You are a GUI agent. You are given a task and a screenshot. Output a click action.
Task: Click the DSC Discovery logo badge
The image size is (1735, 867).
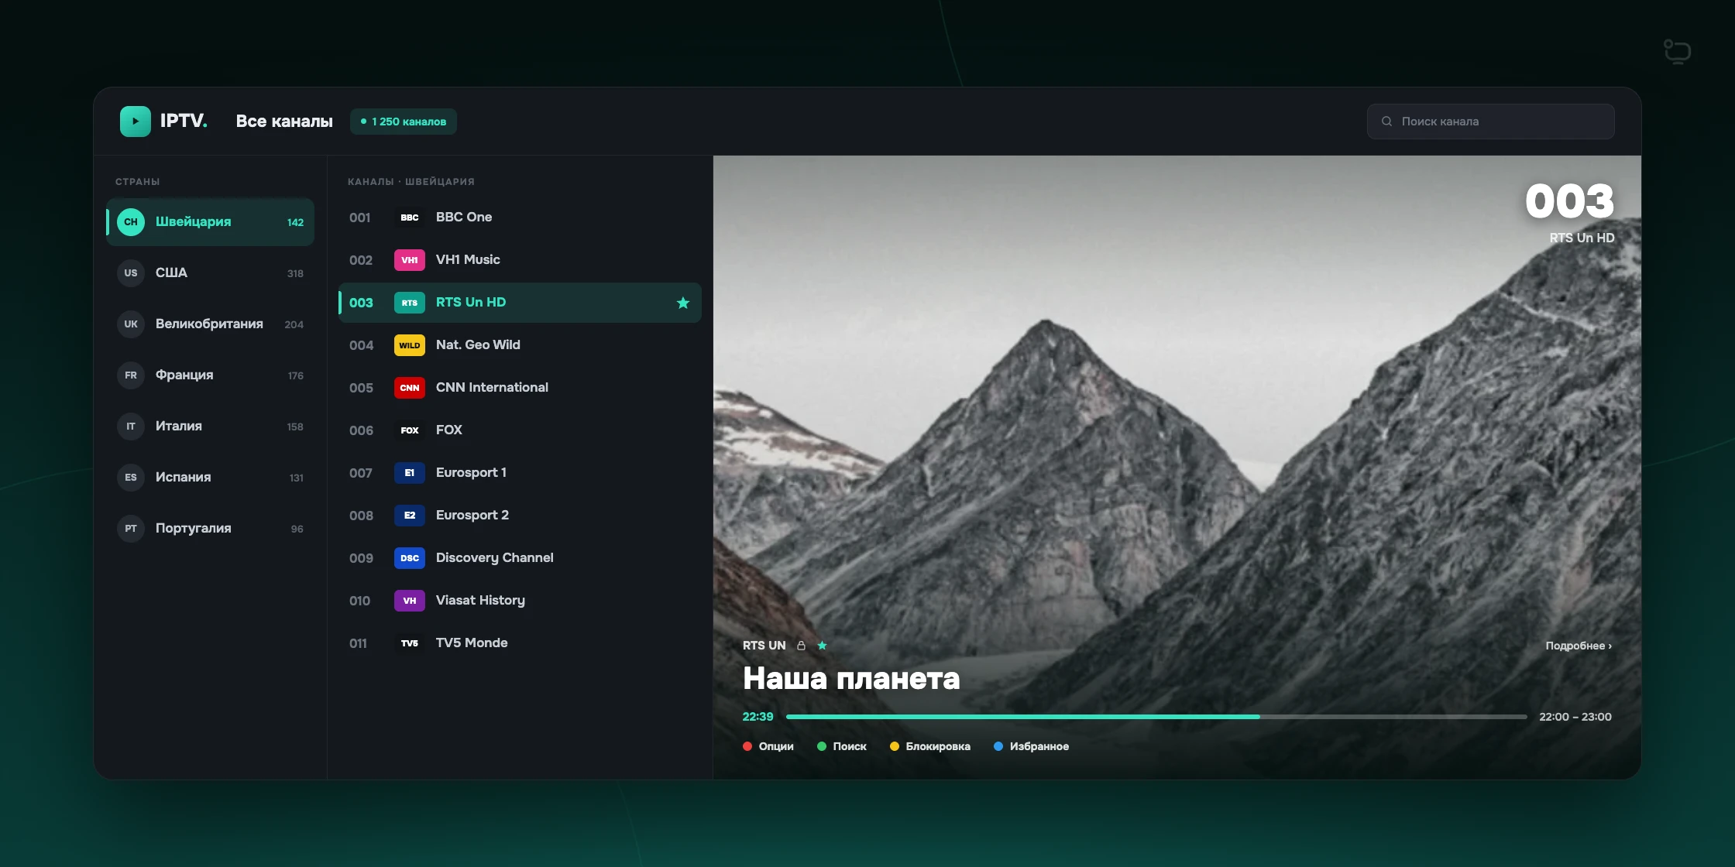tap(410, 558)
